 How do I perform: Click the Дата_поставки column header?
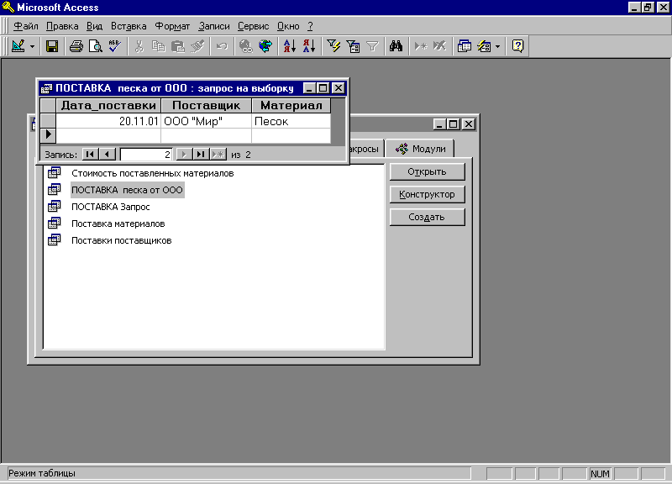tap(108, 106)
